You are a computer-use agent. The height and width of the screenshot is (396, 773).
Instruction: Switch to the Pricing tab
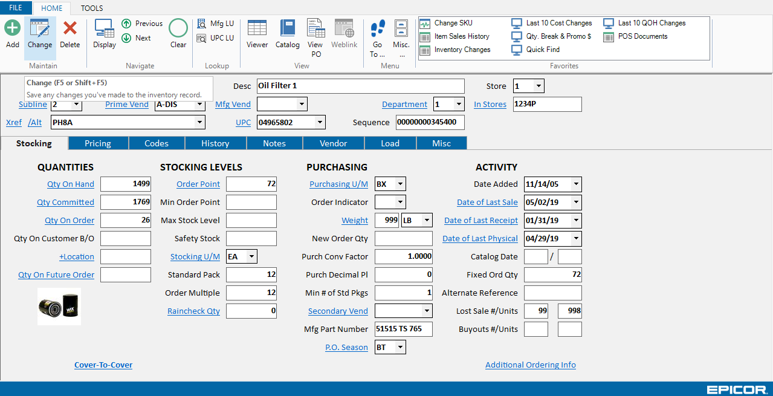pyautogui.click(x=98, y=143)
